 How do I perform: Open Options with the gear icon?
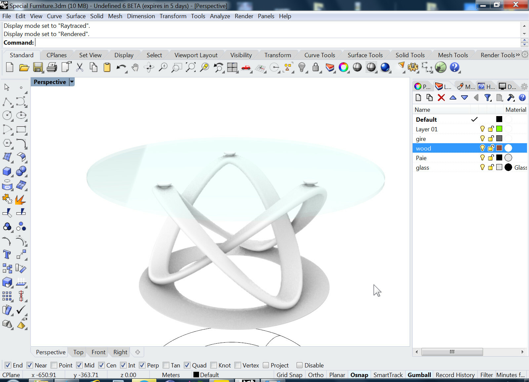pyautogui.click(x=413, y=67)
